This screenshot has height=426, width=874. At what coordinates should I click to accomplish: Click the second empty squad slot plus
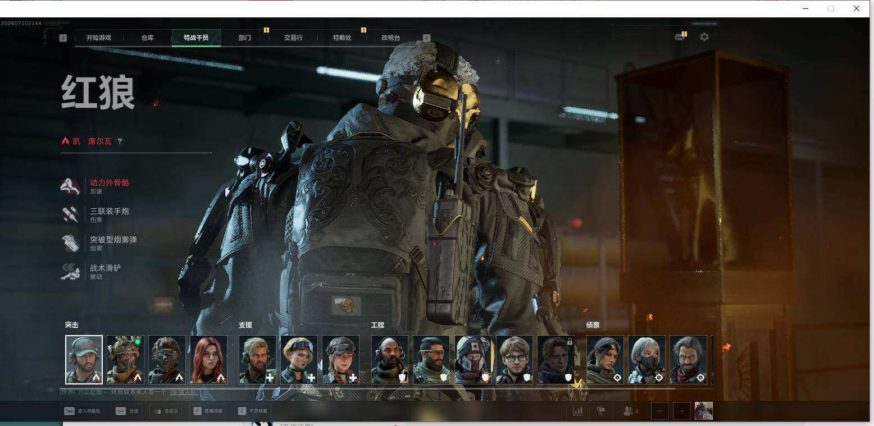pyautogui.click(x=682, y=411)
